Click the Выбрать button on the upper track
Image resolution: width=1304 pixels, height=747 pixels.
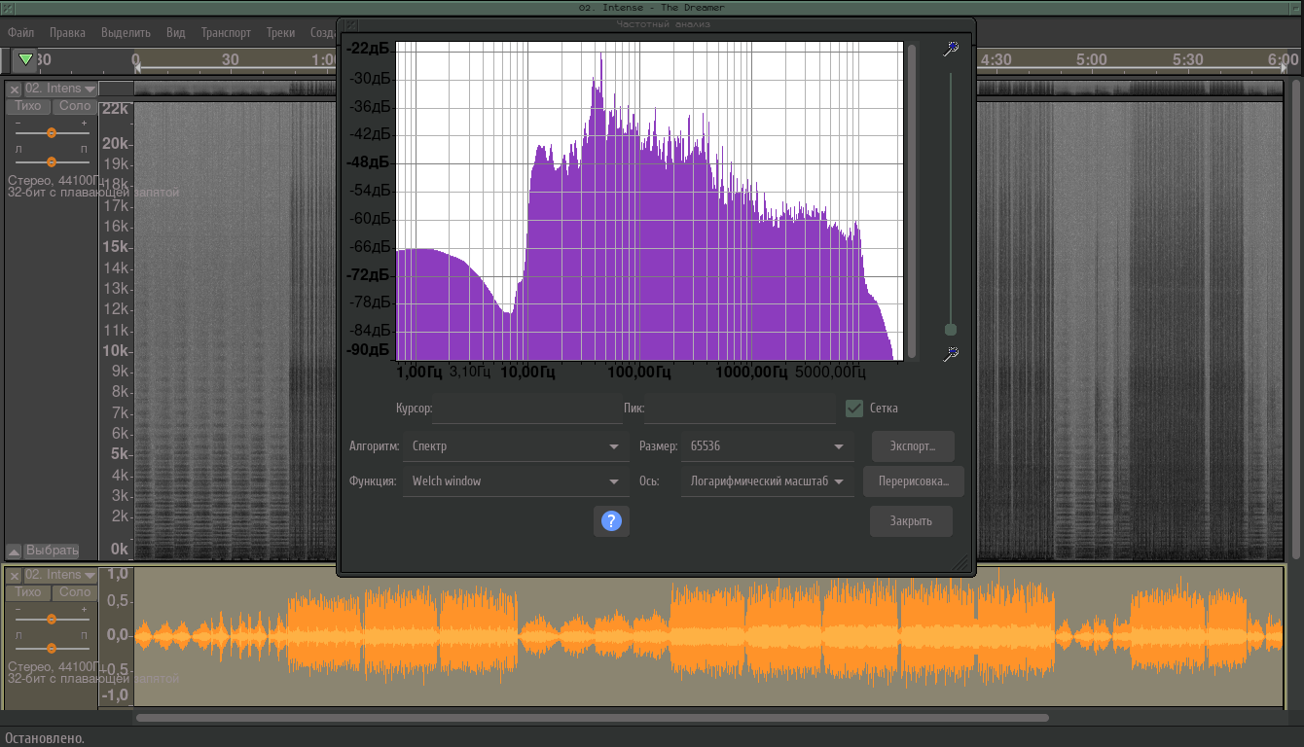52,551
